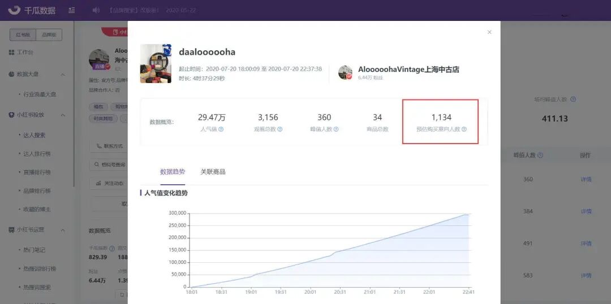
Task: Click the 工作台 grid icon
Action: 12,52
